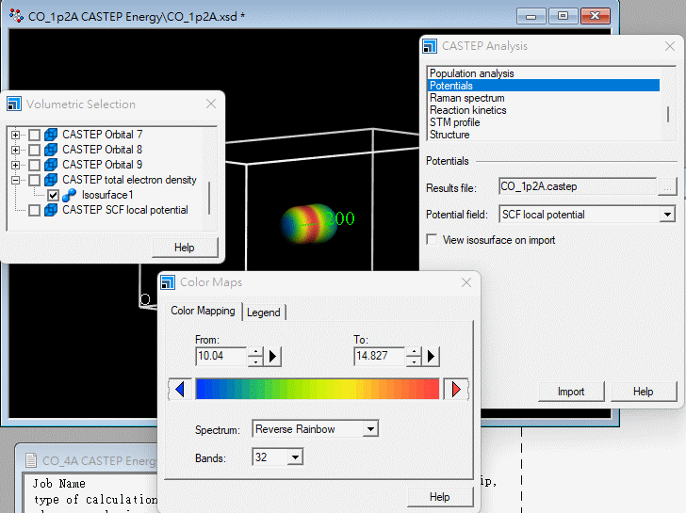Click the rainbow color spectrum bar

click(317, 390)
